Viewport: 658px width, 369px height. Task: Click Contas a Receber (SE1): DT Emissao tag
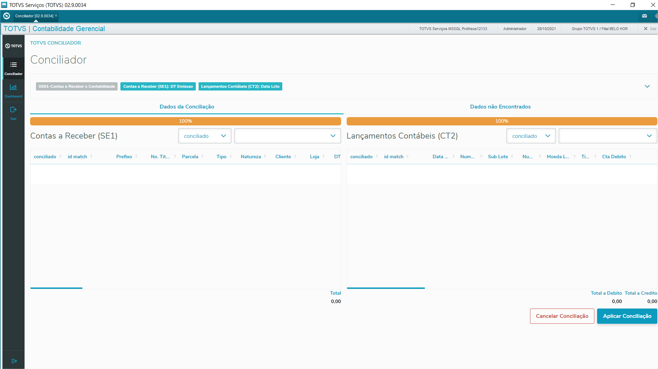click(x=158, y=86)
